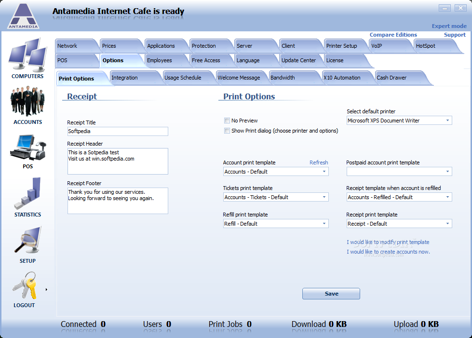
Task: Click the Download status entry
Action: click(319, 324)
